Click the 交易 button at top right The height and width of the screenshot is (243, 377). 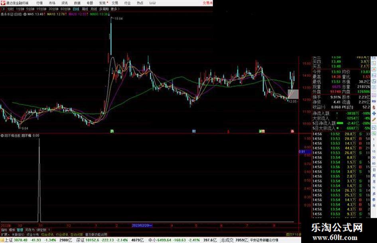(207, 3)
